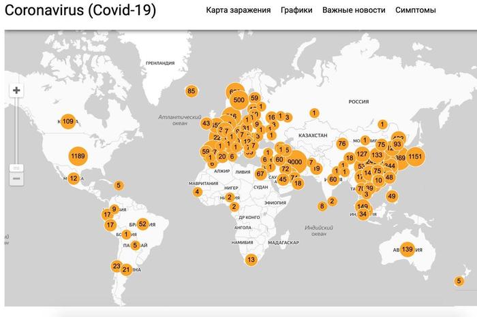Select the 500 cluster in Northern Europe
The image size is (477, 317).
pyautogui.click(x=238, y=100)
